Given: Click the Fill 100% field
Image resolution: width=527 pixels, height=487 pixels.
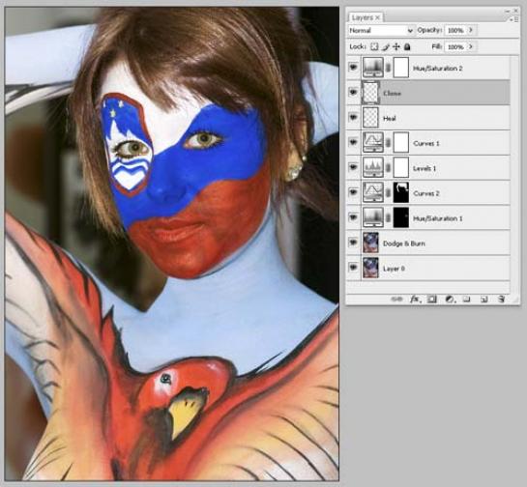Looking at the screenshot, I should tap(455, 47).
